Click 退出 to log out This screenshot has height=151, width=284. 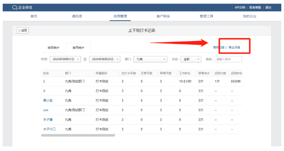[268, 7]
